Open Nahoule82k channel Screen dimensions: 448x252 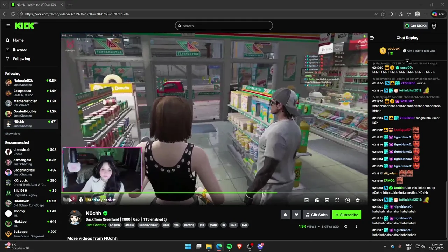(x=31, y=83)
